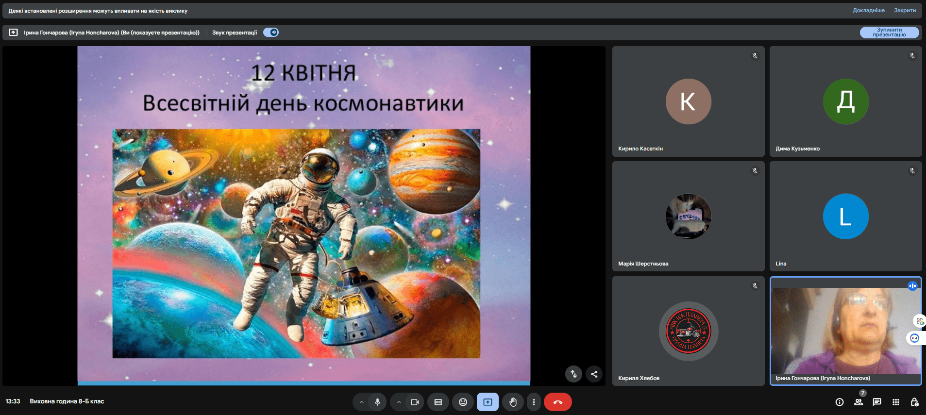Click presenter text Ви (показуєте презентацію)

click(x=160, y=33)
